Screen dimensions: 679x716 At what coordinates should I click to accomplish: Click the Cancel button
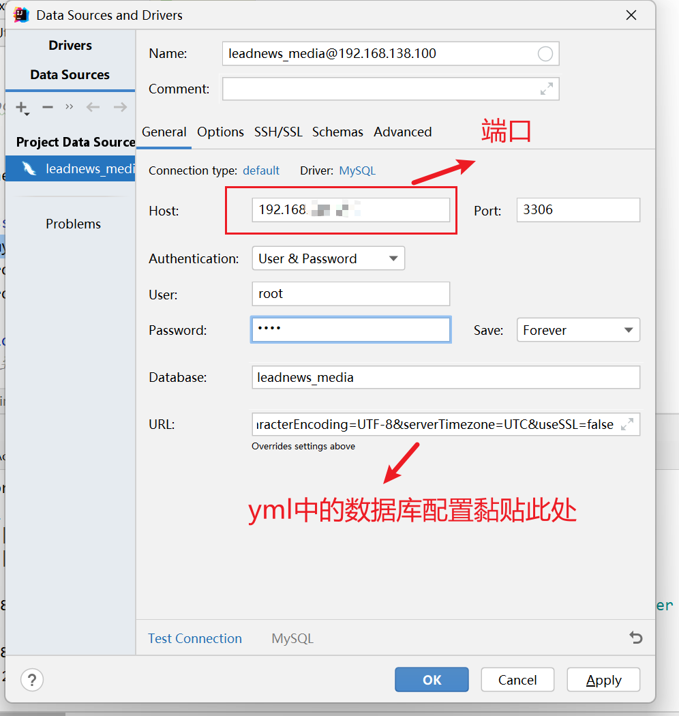517,679
